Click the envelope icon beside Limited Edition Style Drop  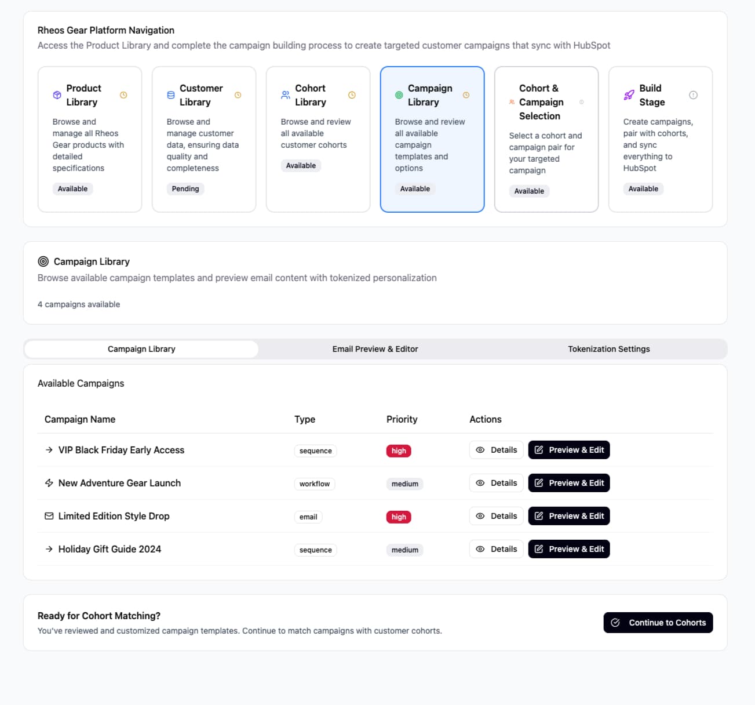pos(49,516)
